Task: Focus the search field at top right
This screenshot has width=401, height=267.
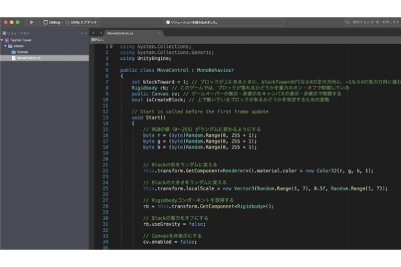Action: coord(372,23)
